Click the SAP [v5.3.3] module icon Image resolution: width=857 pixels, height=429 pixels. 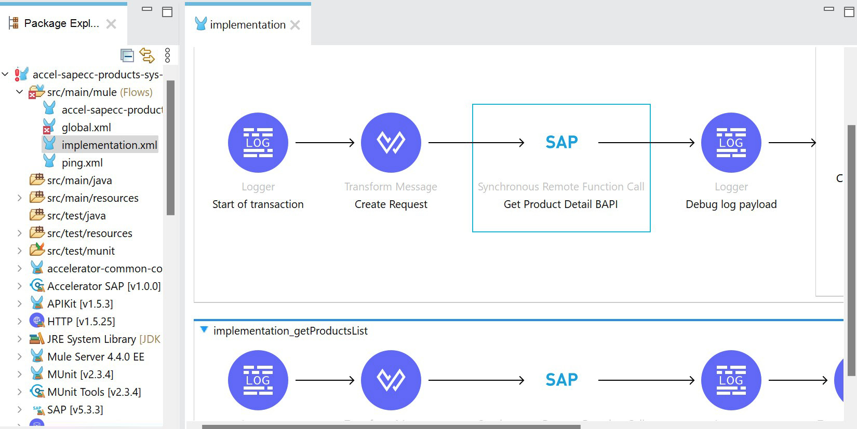[x=38, y=410]
